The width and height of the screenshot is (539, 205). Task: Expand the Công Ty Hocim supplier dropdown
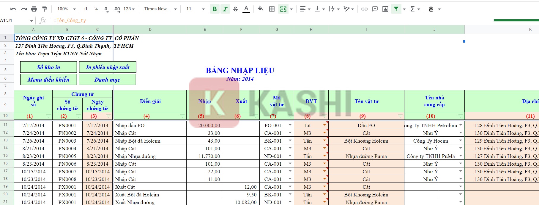(x=461, y=141)
